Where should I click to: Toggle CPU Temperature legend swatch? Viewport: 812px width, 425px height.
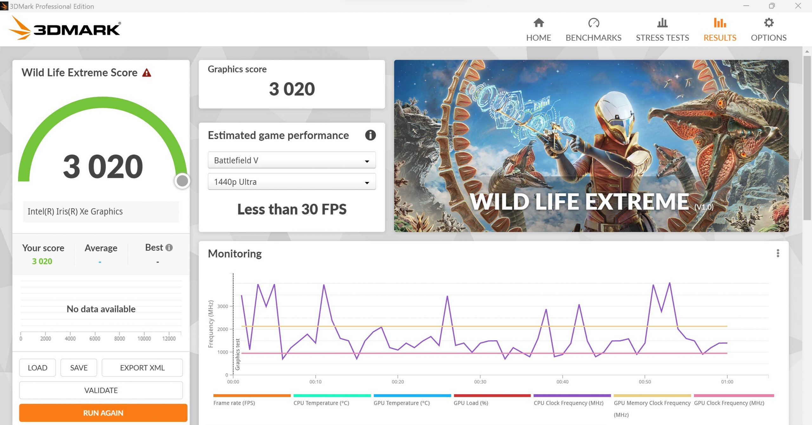332,396
